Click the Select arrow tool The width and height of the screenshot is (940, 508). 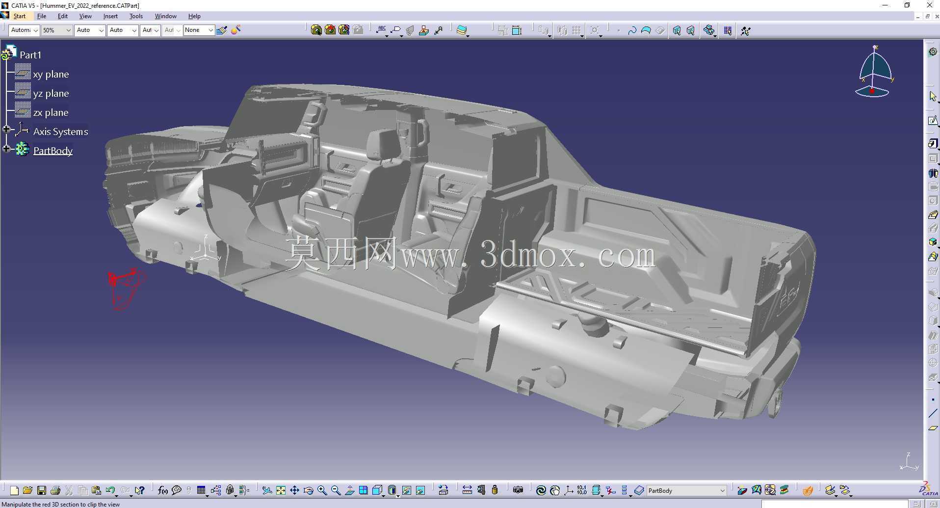[933, 96]
